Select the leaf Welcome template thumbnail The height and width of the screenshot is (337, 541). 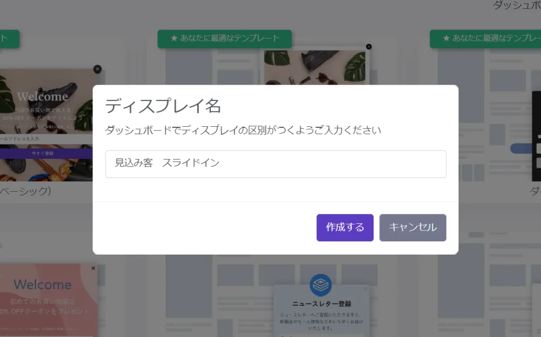45,125
